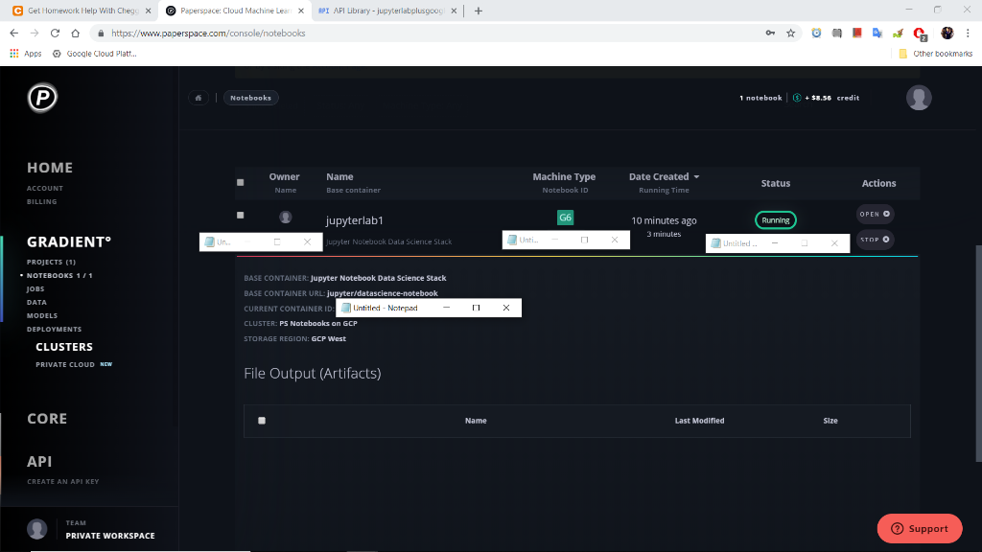The height and width of the screenshot is (552, 982).
Task: Go to Projects (1) in Gradient
Action: [x=52, y=263]
